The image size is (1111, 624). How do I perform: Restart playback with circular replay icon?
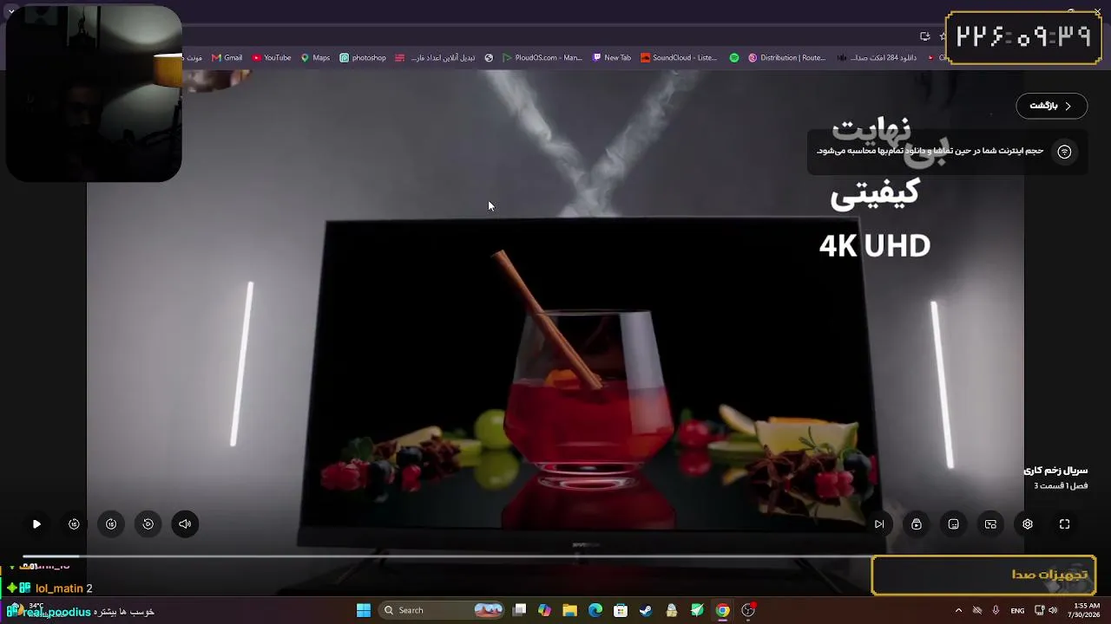[148, 524]
